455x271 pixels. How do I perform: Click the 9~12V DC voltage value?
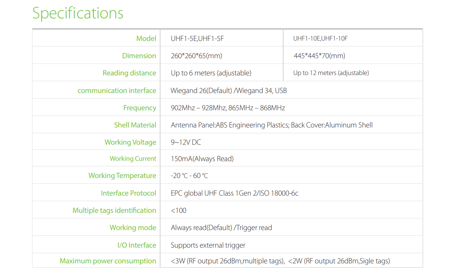pyautogui.click(x=186, y=142)
